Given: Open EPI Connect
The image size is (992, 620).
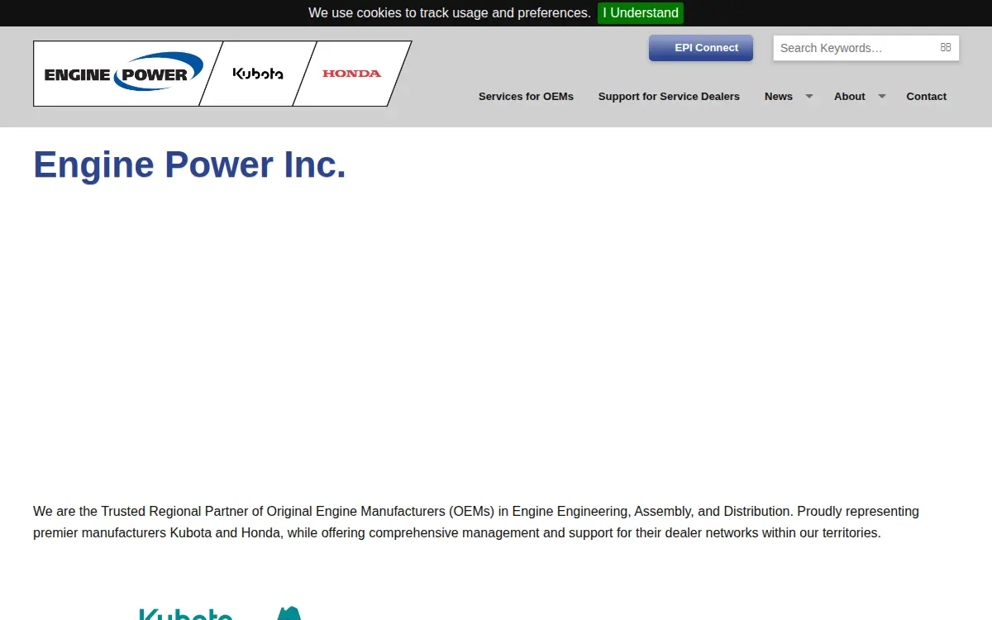Looking at the screenshot, I should coord(701,48).
